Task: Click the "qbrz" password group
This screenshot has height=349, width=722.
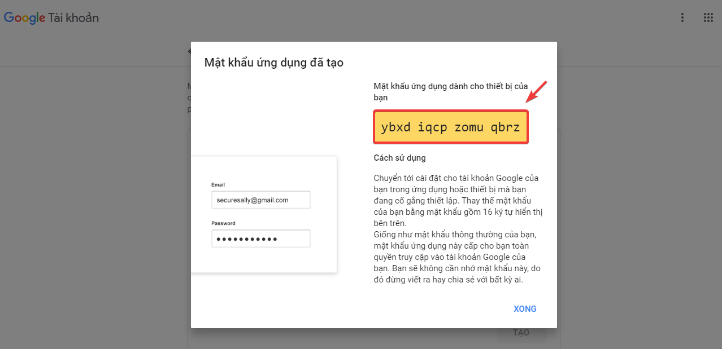Action: point(505,127)
